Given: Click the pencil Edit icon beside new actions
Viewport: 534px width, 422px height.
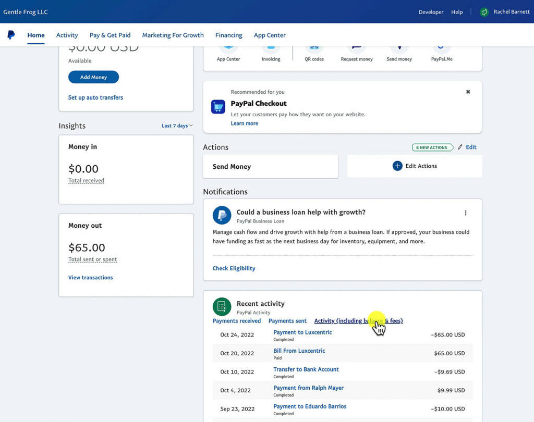Looking at the screenshot, I should click(x=461, y=147).
